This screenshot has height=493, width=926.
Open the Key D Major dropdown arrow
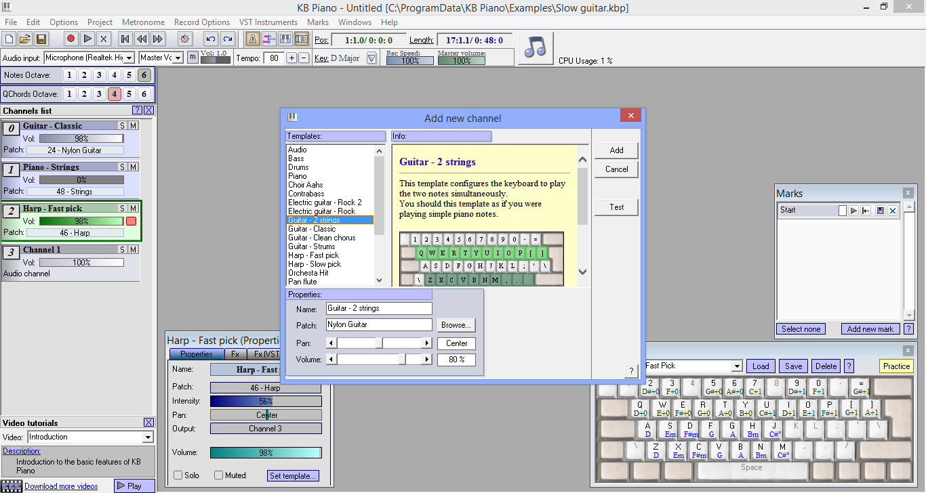[371, 58]
